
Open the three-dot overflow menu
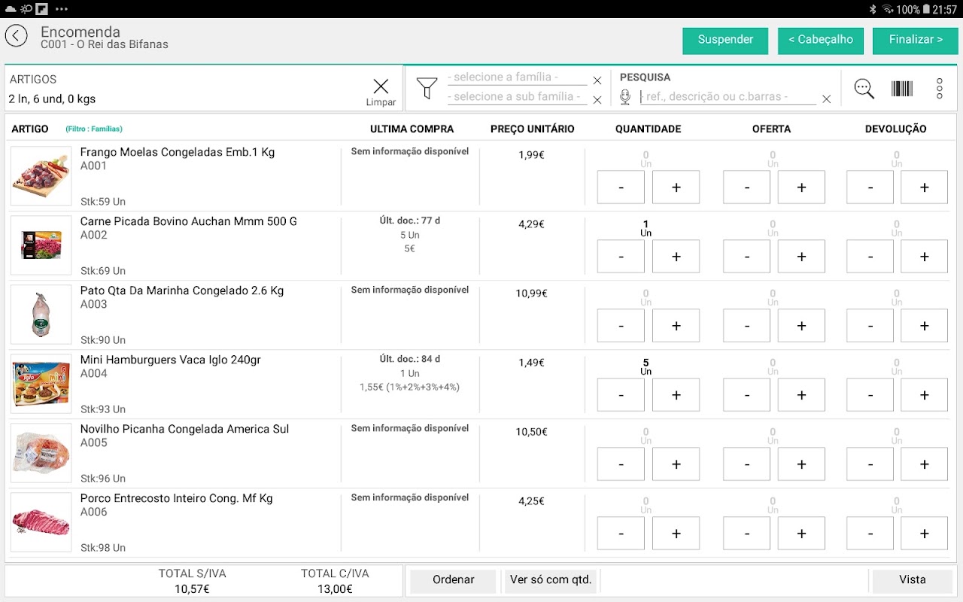pyautogui.click(x=940, y=89)
